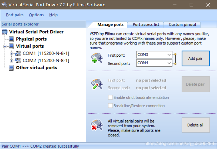Select the Physical ports tree item
Viewport: 217px width, 149px height.
[31, 39]
